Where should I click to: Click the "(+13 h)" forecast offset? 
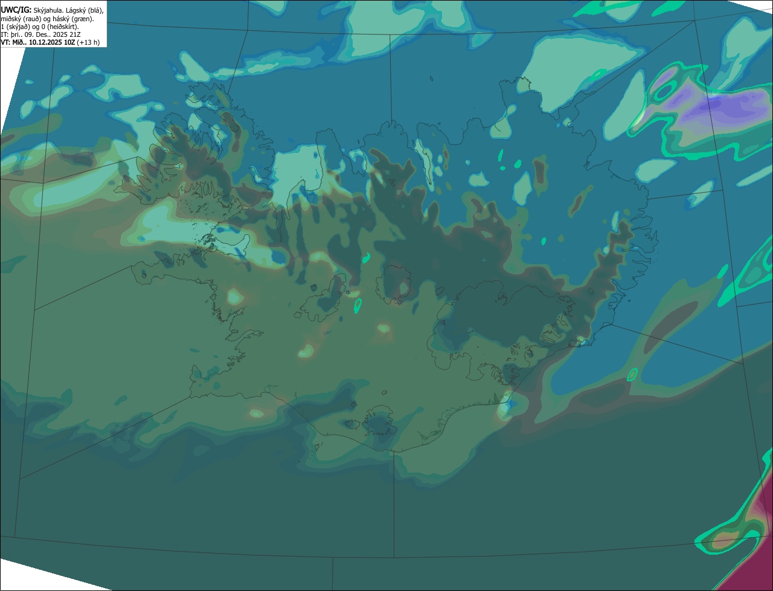tap(88, 42)
